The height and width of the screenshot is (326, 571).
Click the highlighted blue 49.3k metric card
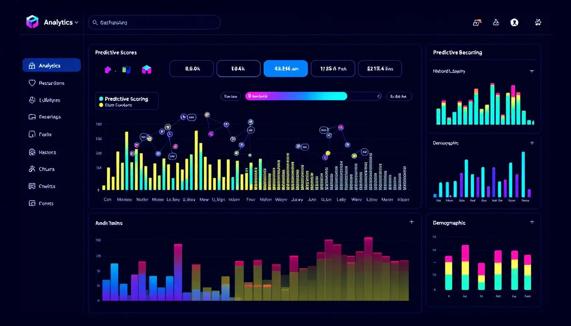click(285, 68)
